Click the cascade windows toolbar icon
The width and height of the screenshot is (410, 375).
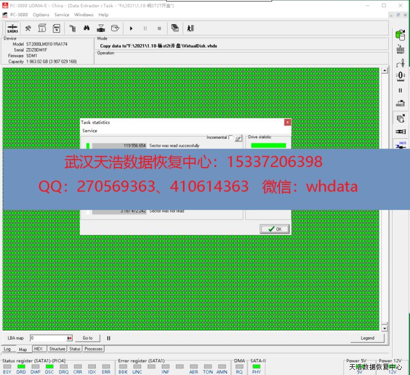(175, 29)
